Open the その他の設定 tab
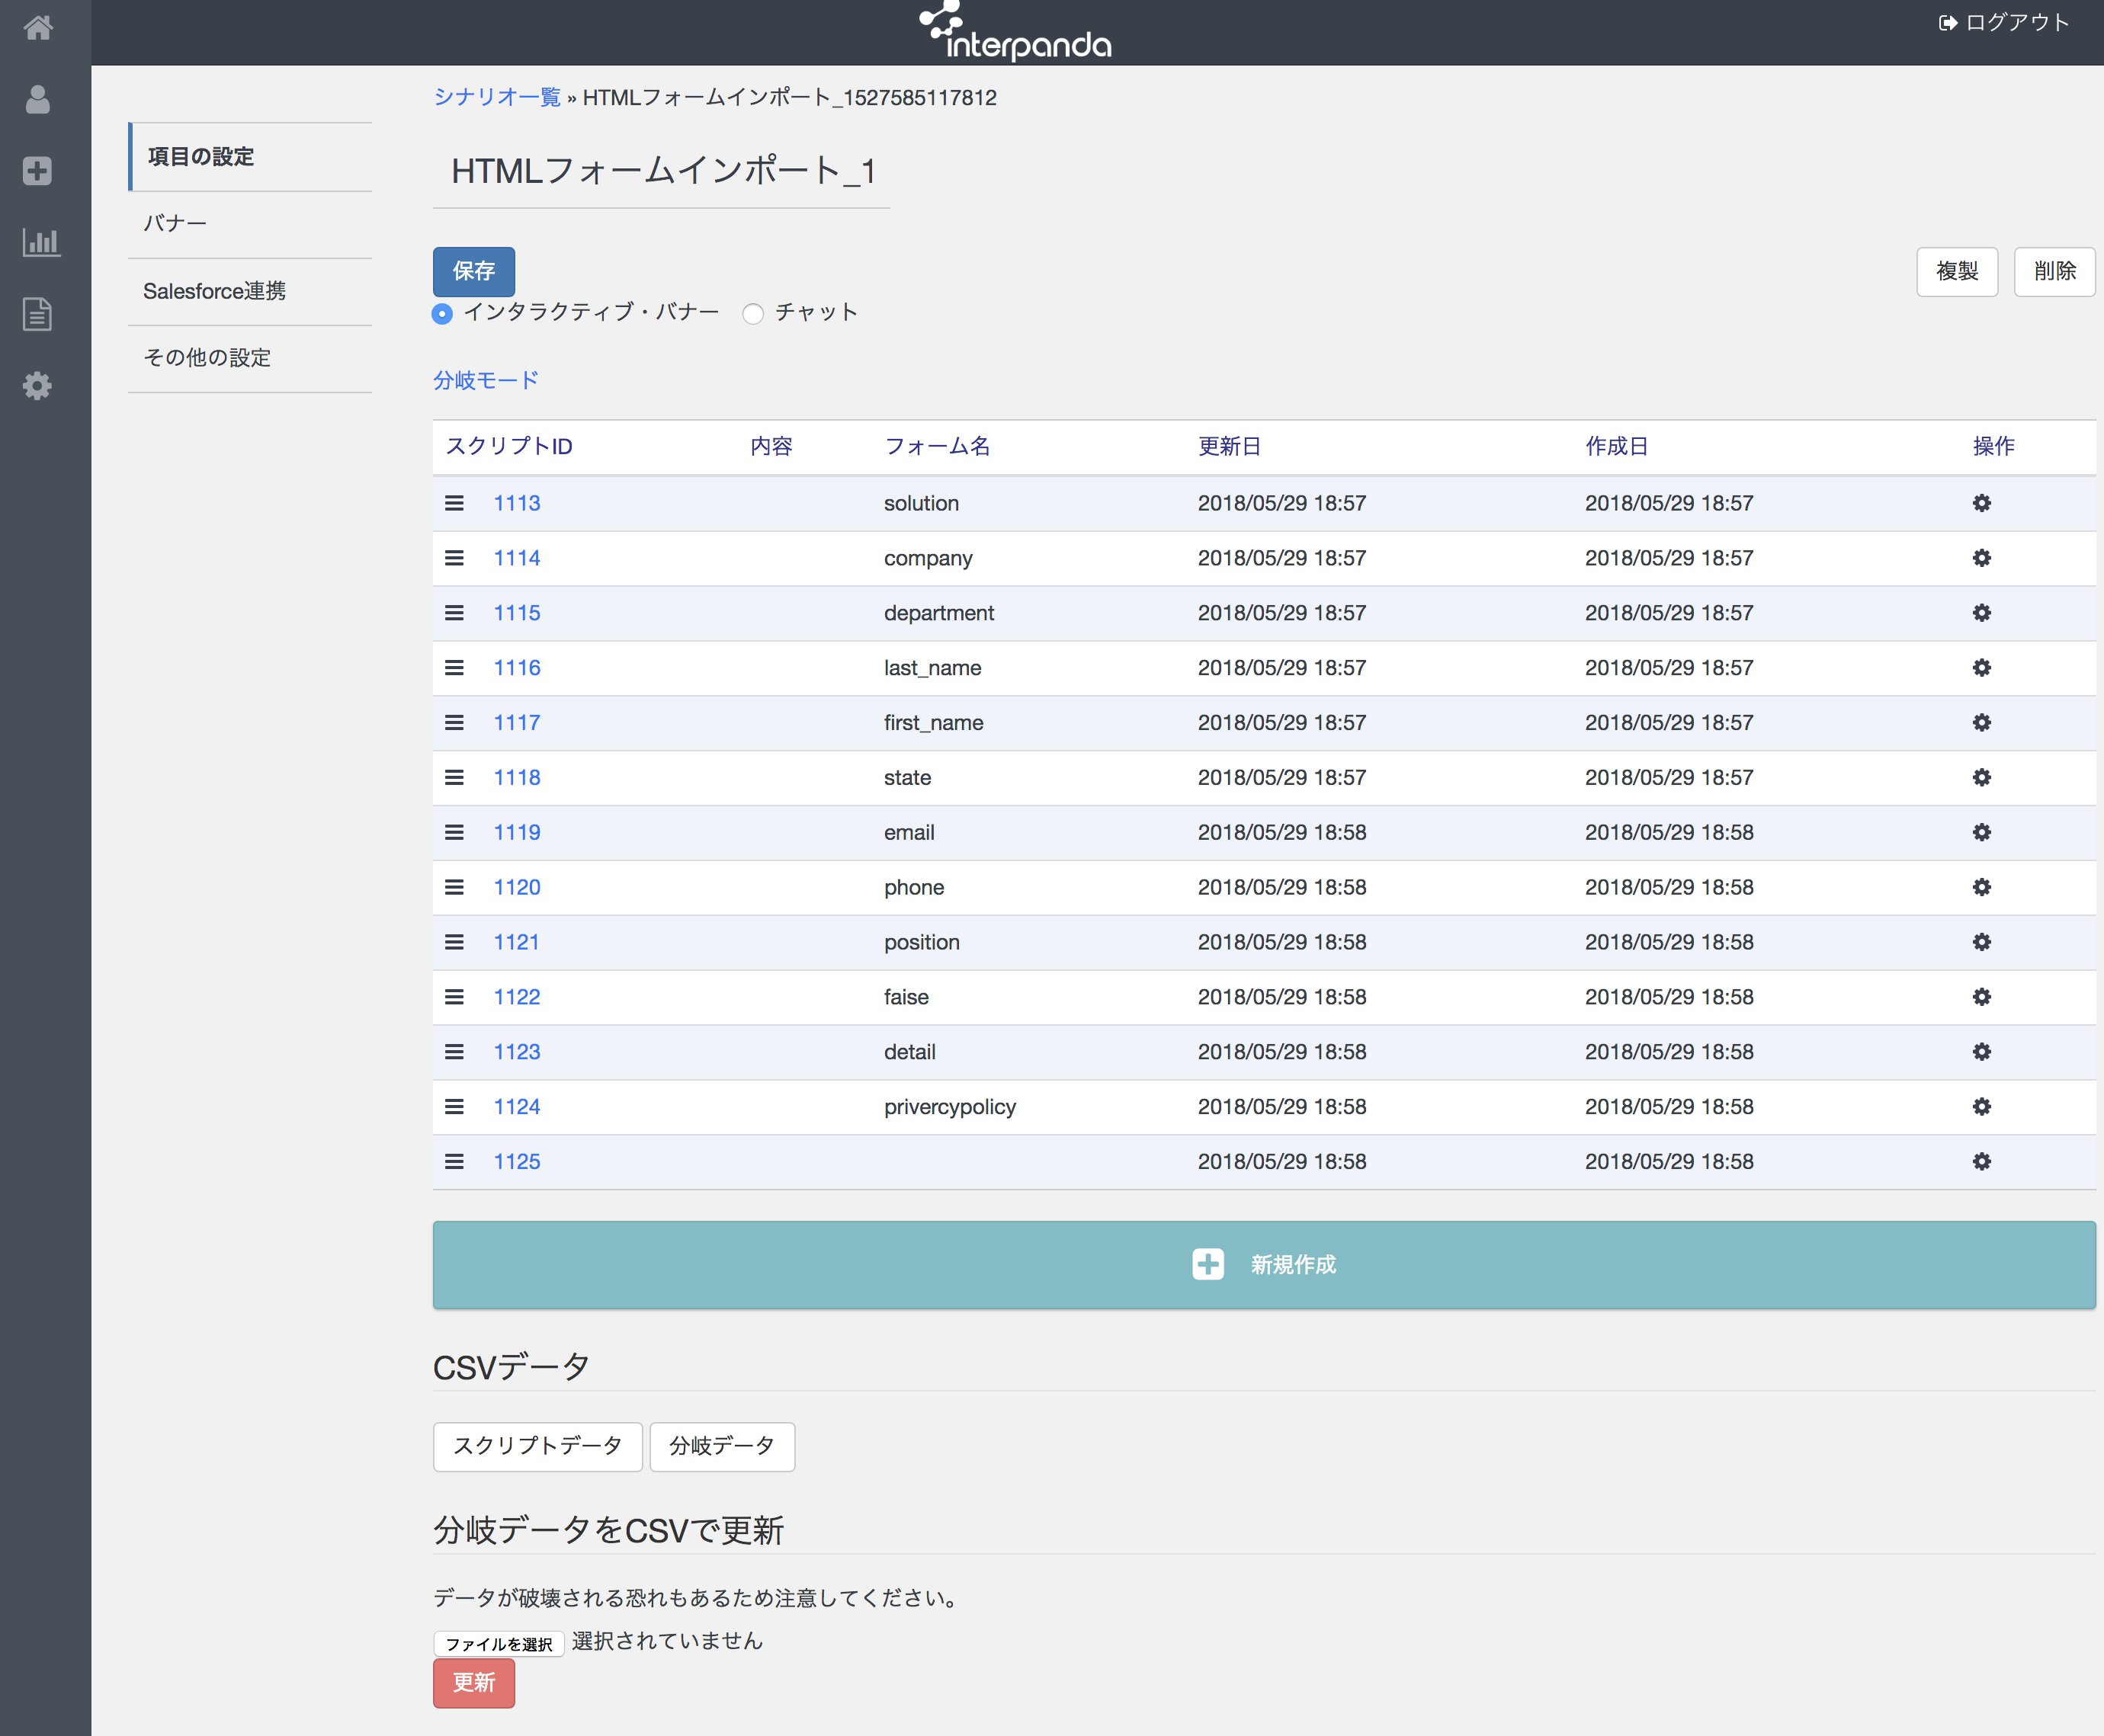This screenshot has height=1736, width=2104. (250, 358)
